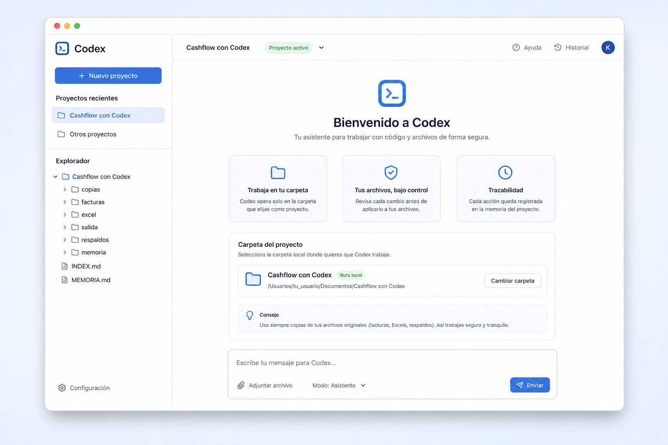The height and width of the screenshot is (445, 668).
Task: Click the Ruta local badge
Action: point(351,275)
